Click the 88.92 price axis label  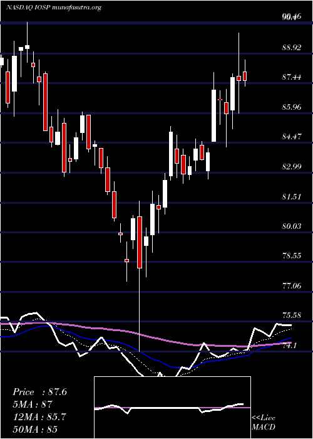pos(292,47)
